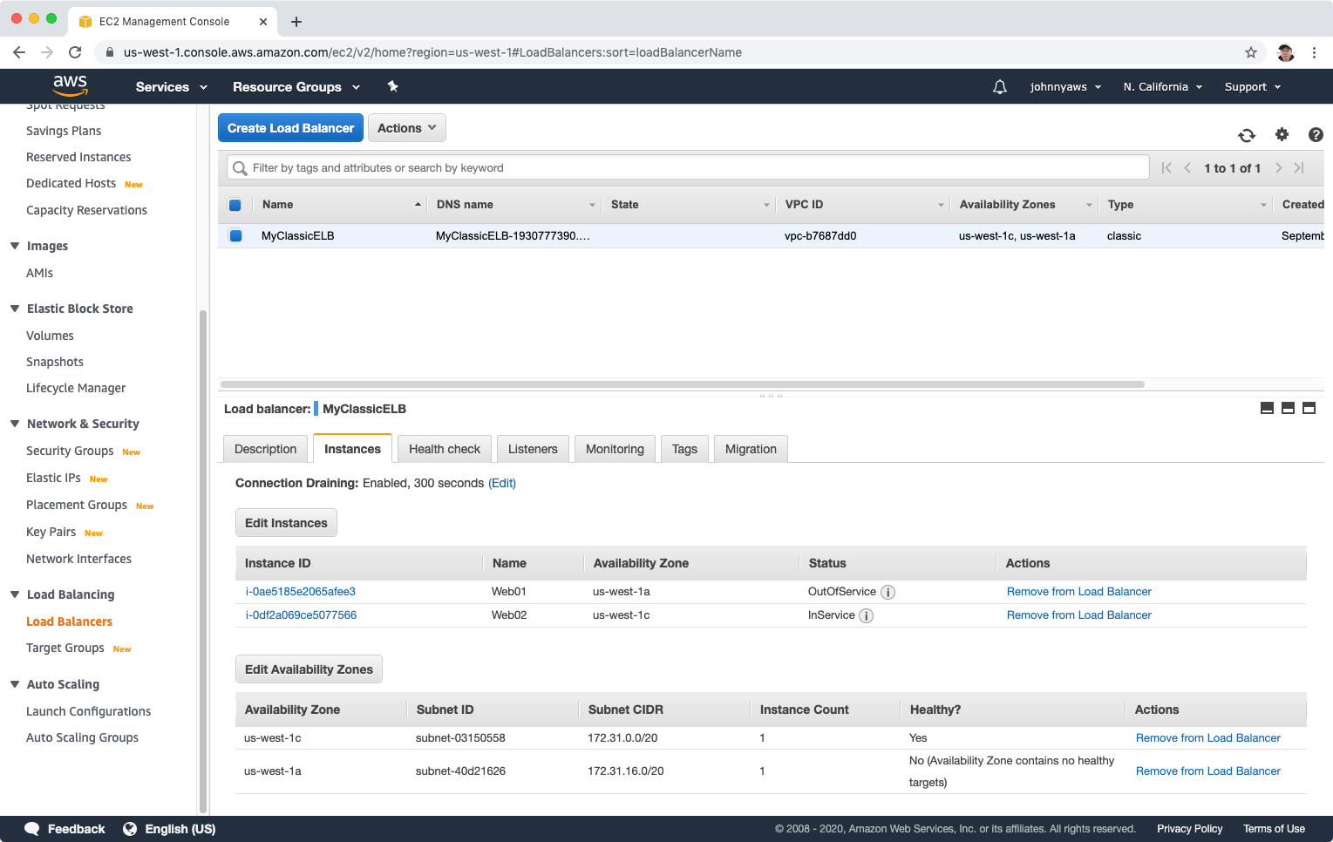1333x842 pixels.
Task: Switch to the Description tab
Action: [265, 449]
